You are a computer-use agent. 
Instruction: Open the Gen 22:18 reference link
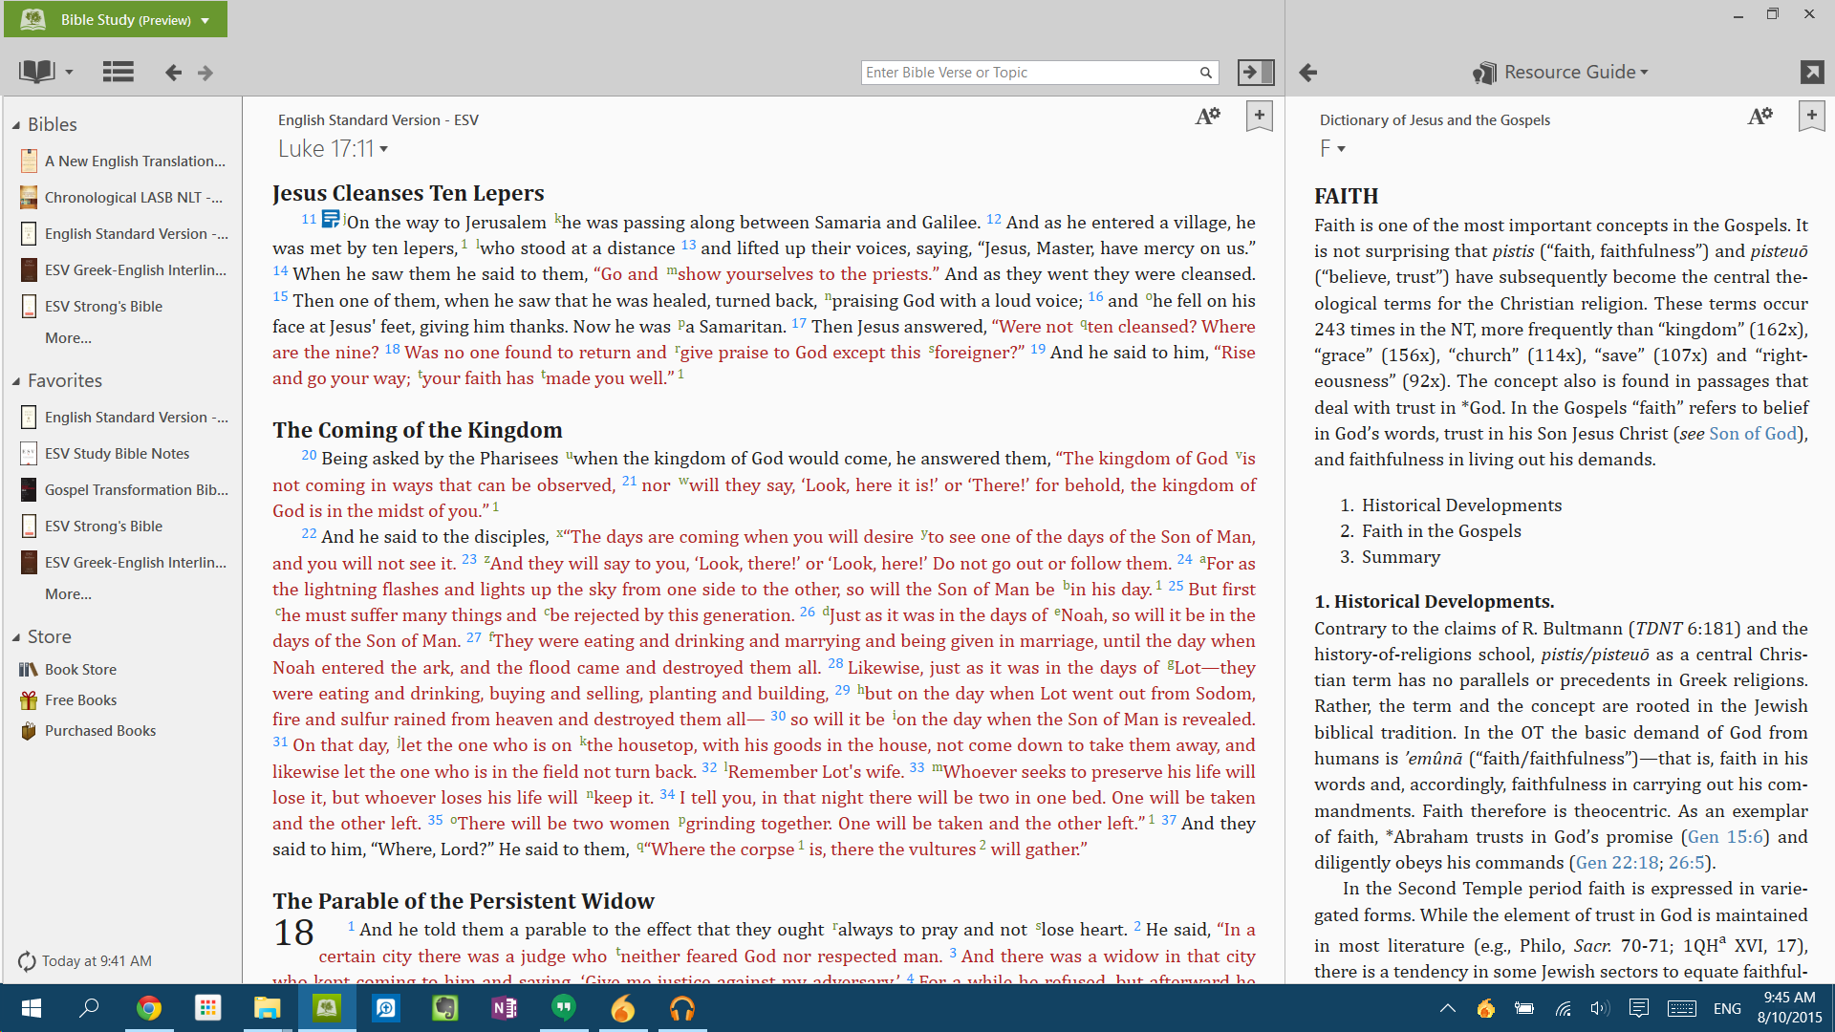click(1617, 863)
